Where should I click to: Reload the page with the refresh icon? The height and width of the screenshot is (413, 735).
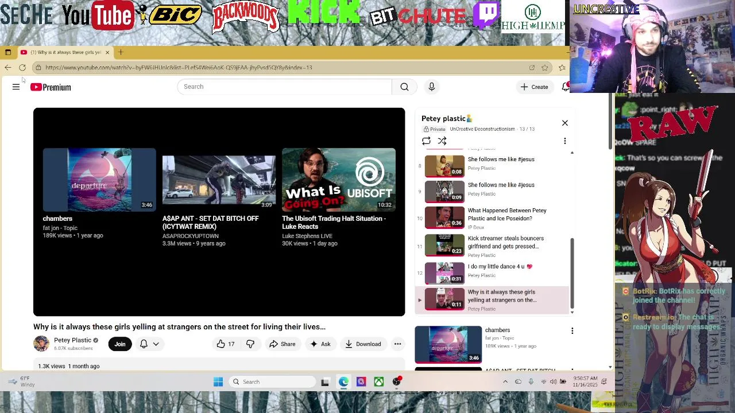pos(22,68)
